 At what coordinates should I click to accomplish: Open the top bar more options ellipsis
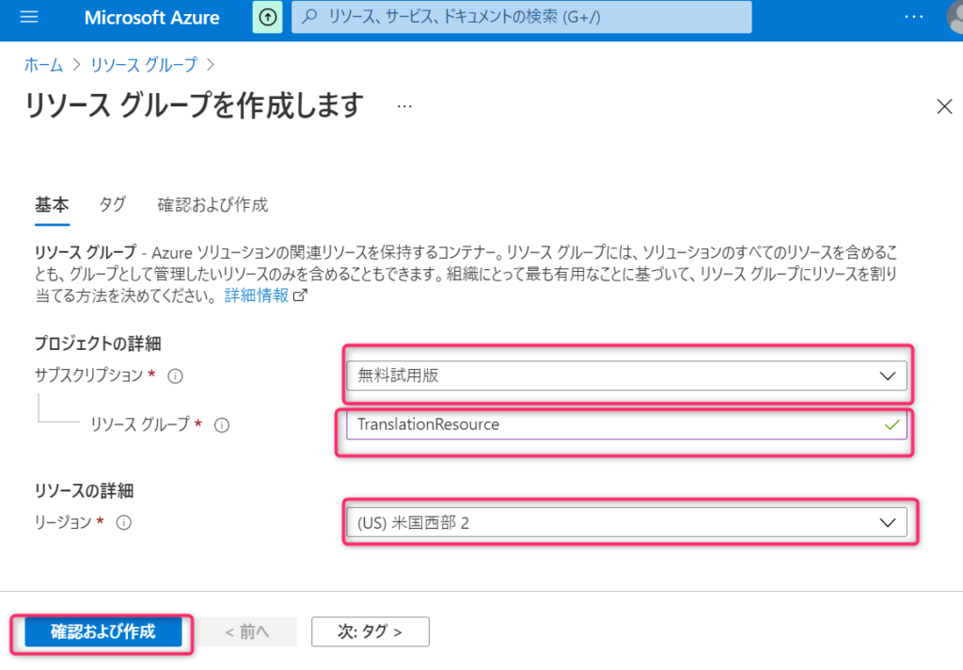tap(914, 17)
